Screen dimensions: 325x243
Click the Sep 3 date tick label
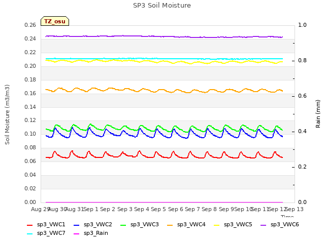click(124, 209)
